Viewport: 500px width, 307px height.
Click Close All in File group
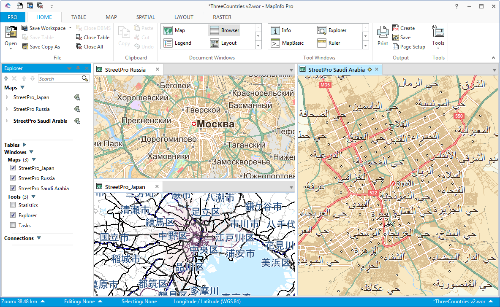(90, 46)
